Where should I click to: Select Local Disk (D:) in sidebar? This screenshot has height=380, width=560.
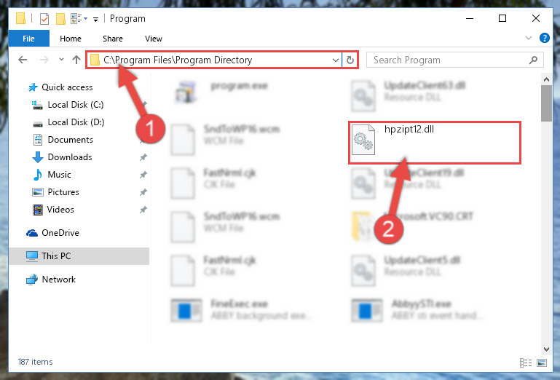[x=76, y=122]
